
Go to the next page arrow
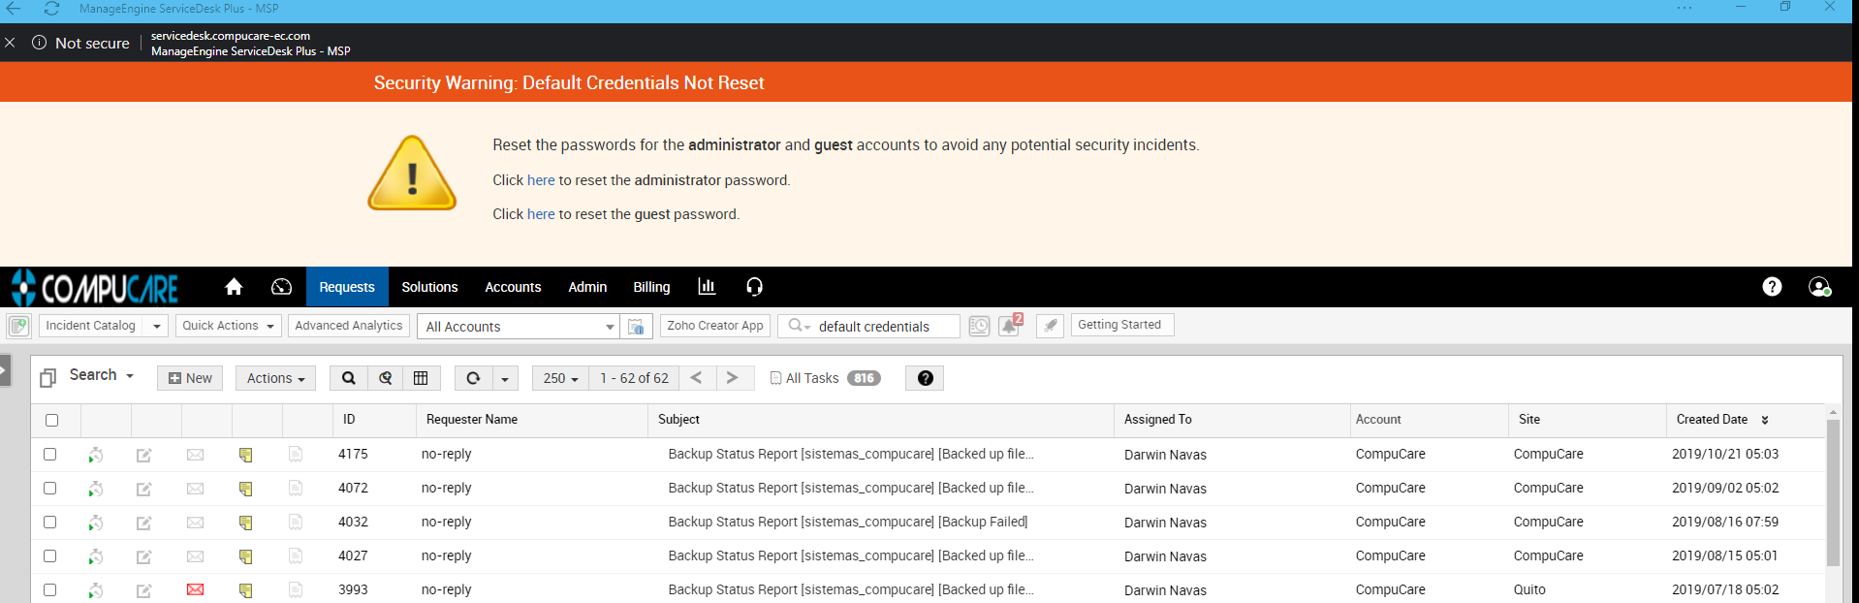pos(733,378)
